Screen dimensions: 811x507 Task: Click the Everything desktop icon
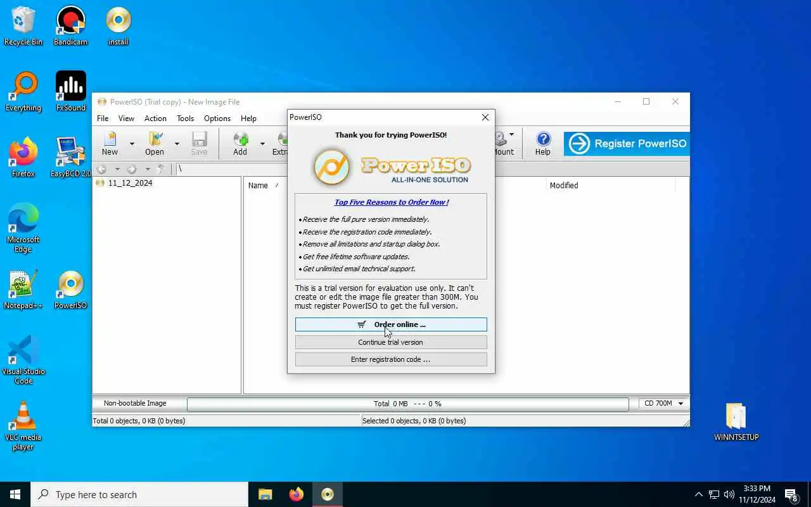[x=23, y=92]
